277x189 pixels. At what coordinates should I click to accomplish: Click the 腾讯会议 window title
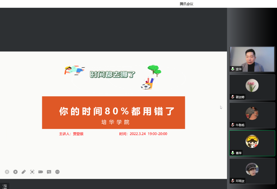[186, 4]
